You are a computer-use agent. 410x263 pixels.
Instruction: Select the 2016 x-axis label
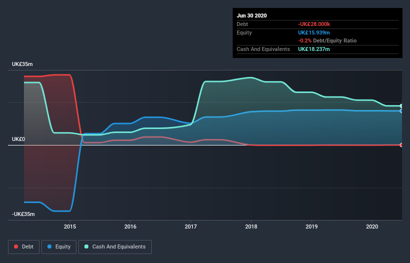(x=130, y=226)
